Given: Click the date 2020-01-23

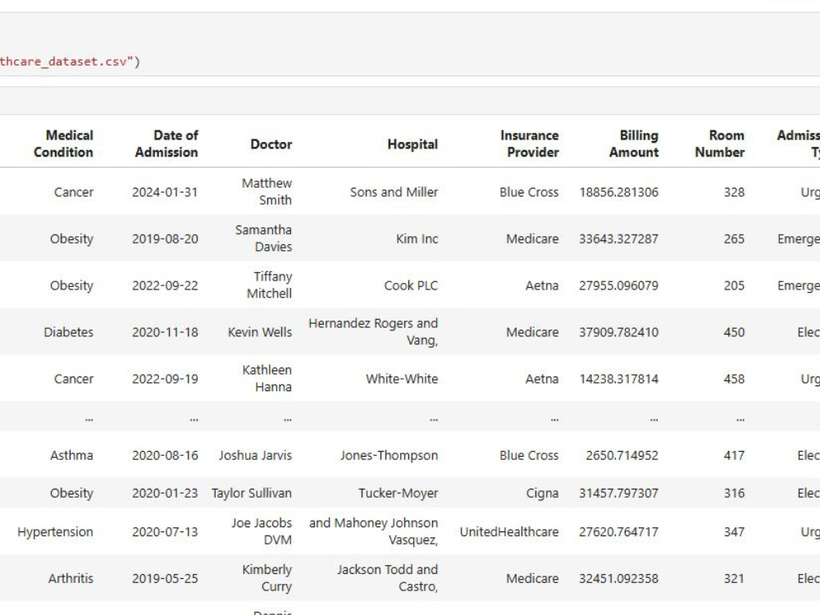Looking at the screenshot, I should [165, 493].
